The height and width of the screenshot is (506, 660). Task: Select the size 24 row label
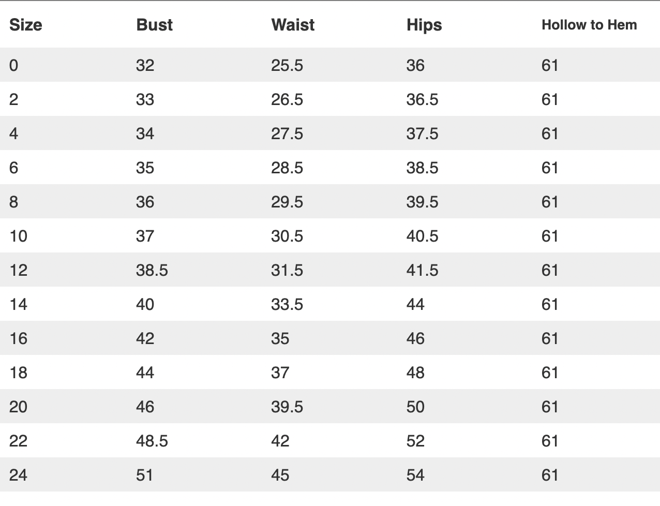(18, 475)
